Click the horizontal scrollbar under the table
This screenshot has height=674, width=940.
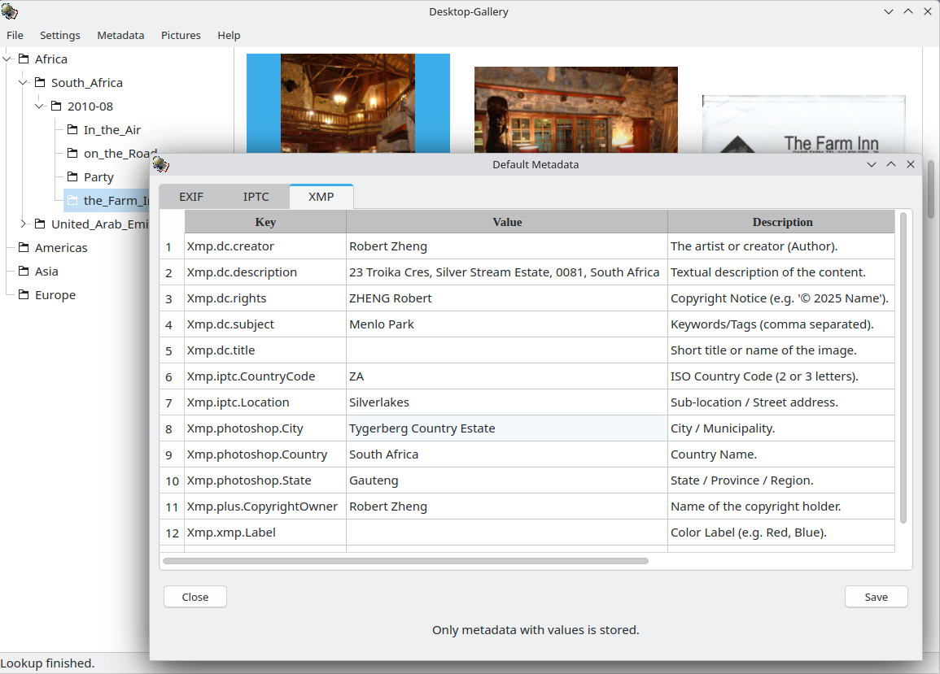[x=405, y=561]
